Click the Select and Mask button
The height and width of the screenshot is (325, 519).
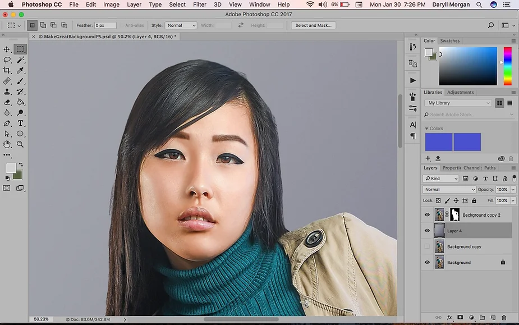[x=313, y=25]
